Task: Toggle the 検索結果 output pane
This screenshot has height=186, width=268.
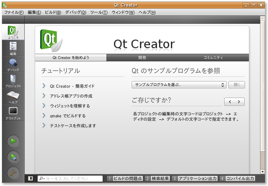Action: point(158,178)
